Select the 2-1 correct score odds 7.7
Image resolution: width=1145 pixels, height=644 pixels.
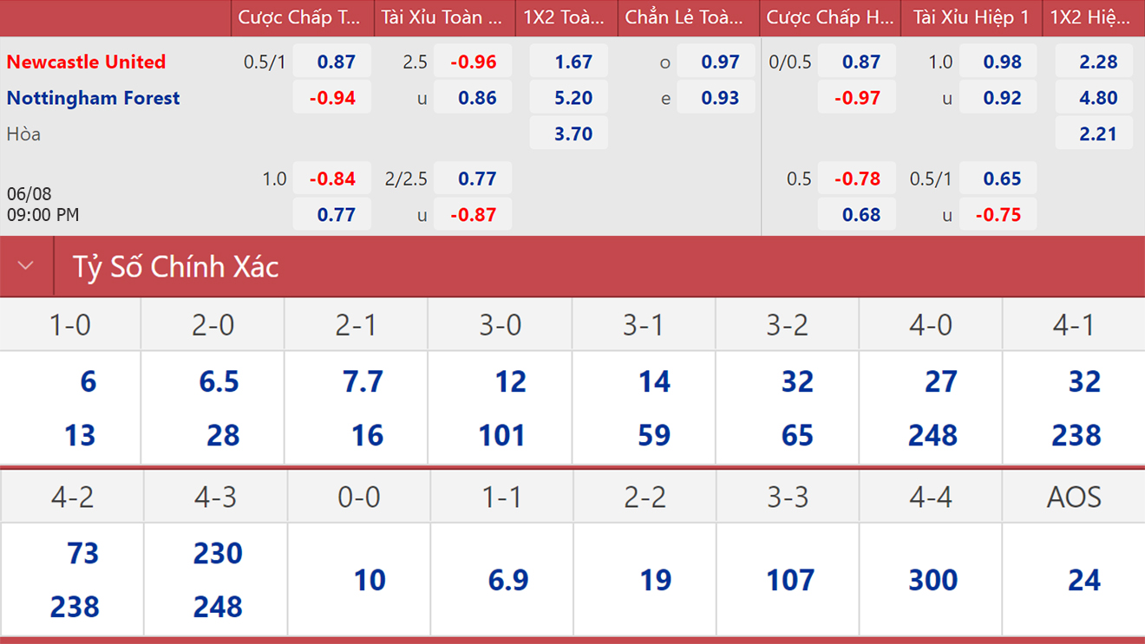click(363, 381)
